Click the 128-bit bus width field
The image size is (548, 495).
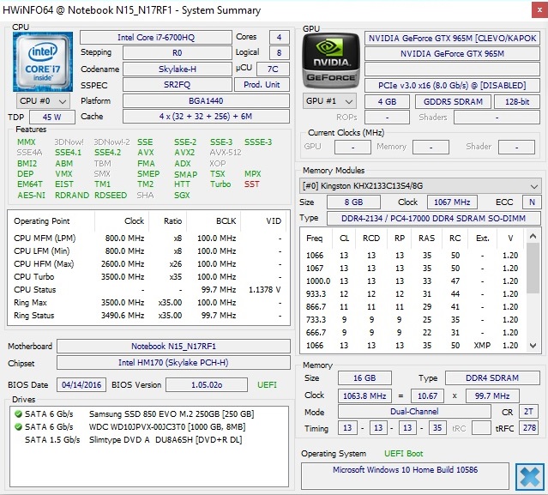517,102
